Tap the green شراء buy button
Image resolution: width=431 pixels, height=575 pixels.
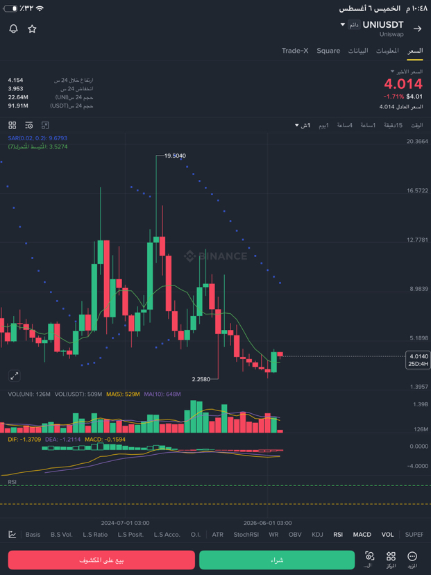277,560
